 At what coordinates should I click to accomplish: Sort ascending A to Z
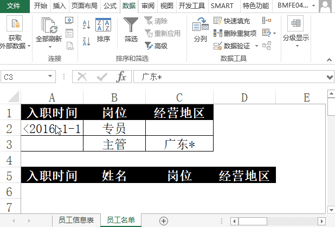click(86, 24)
